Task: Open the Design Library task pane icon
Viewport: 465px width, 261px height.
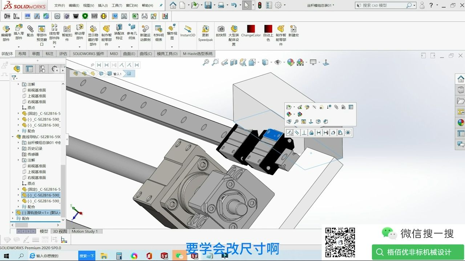Action: (461, 90)
